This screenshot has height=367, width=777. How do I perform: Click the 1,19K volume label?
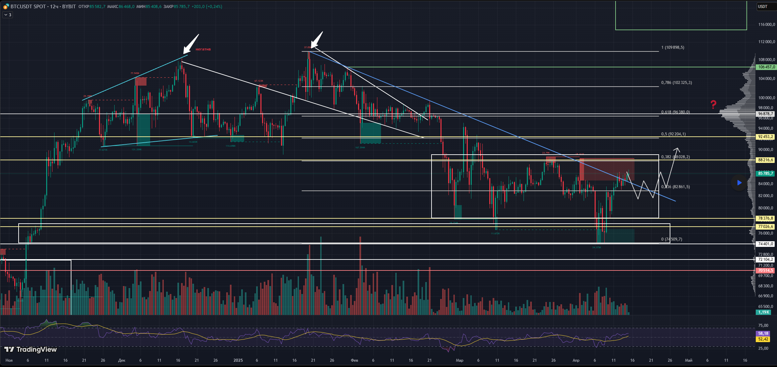pyautogui.click(x=763, y=312)
